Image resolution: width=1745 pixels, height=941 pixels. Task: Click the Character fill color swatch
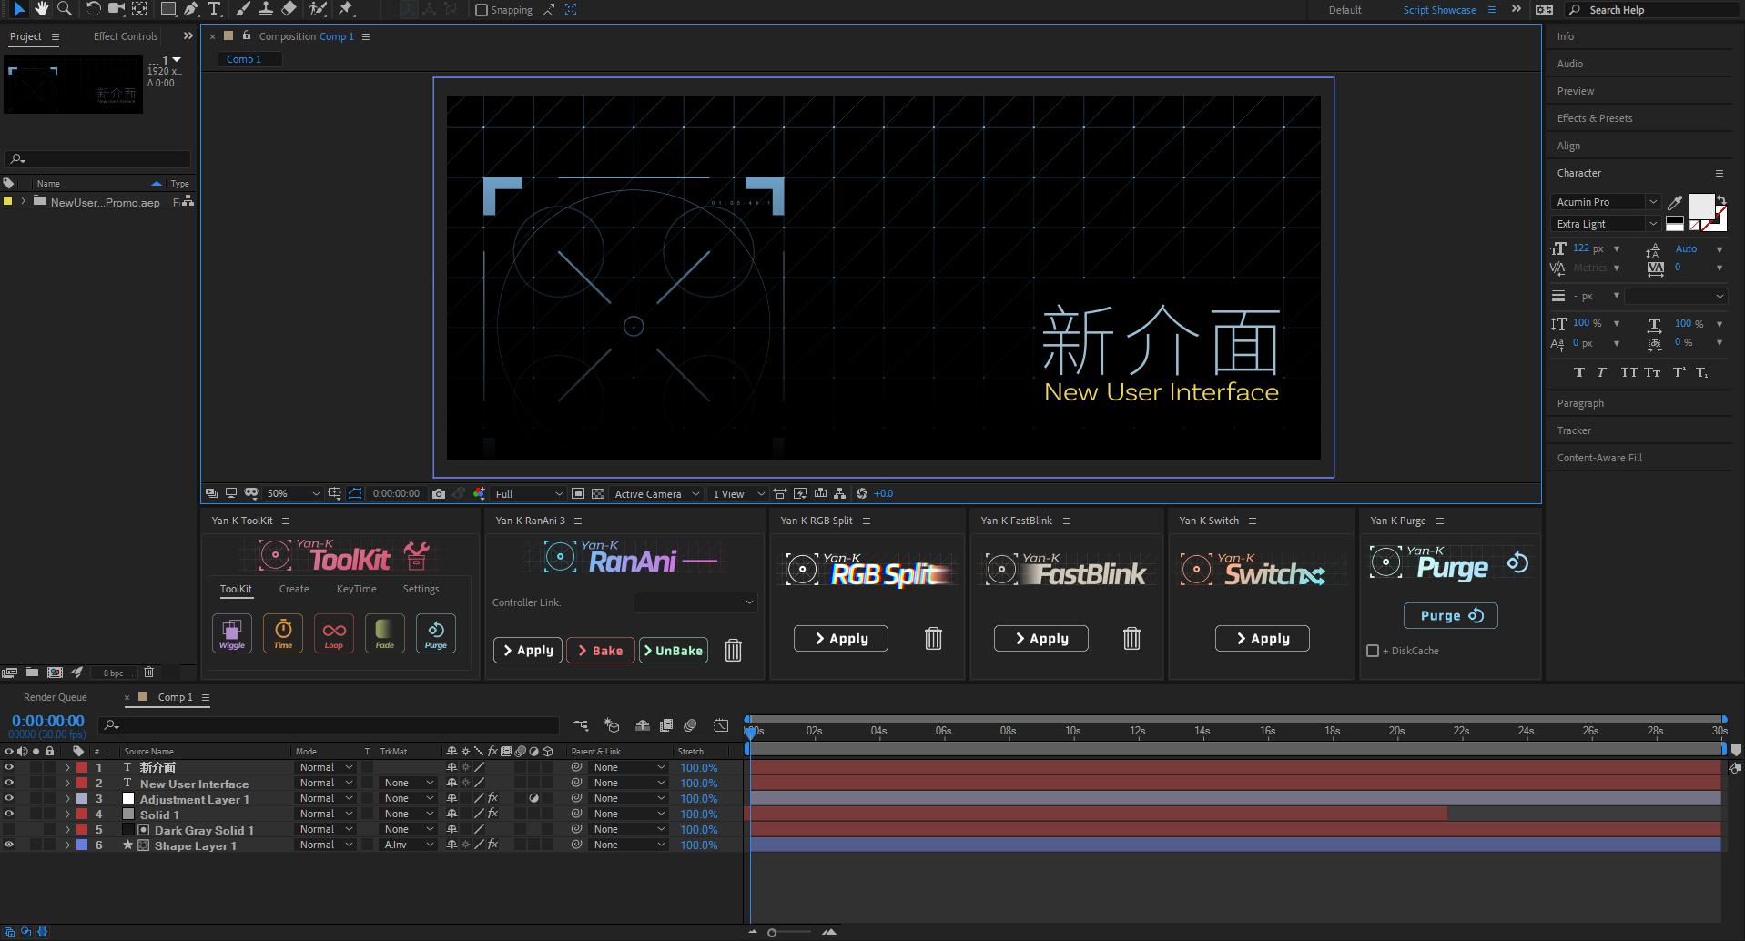1701,207
